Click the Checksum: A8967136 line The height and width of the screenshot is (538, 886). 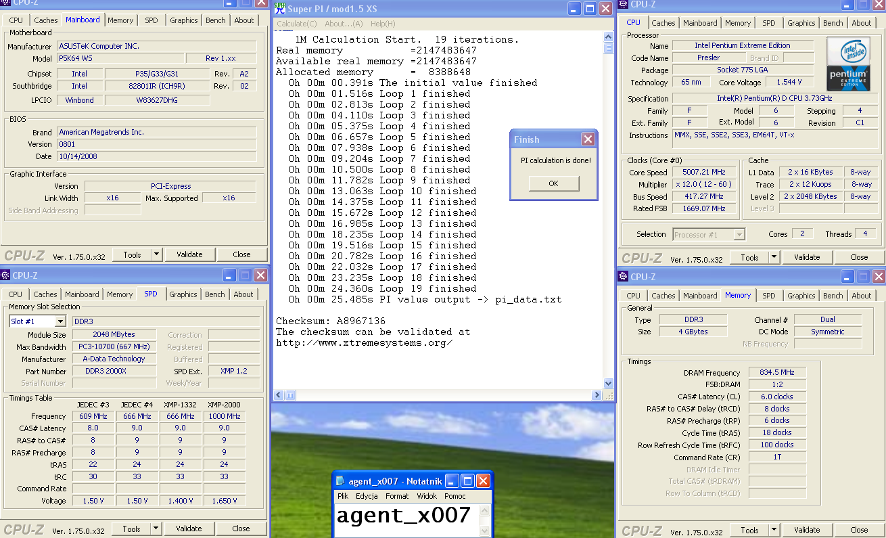pyautogui.click(x=331, y=321)
